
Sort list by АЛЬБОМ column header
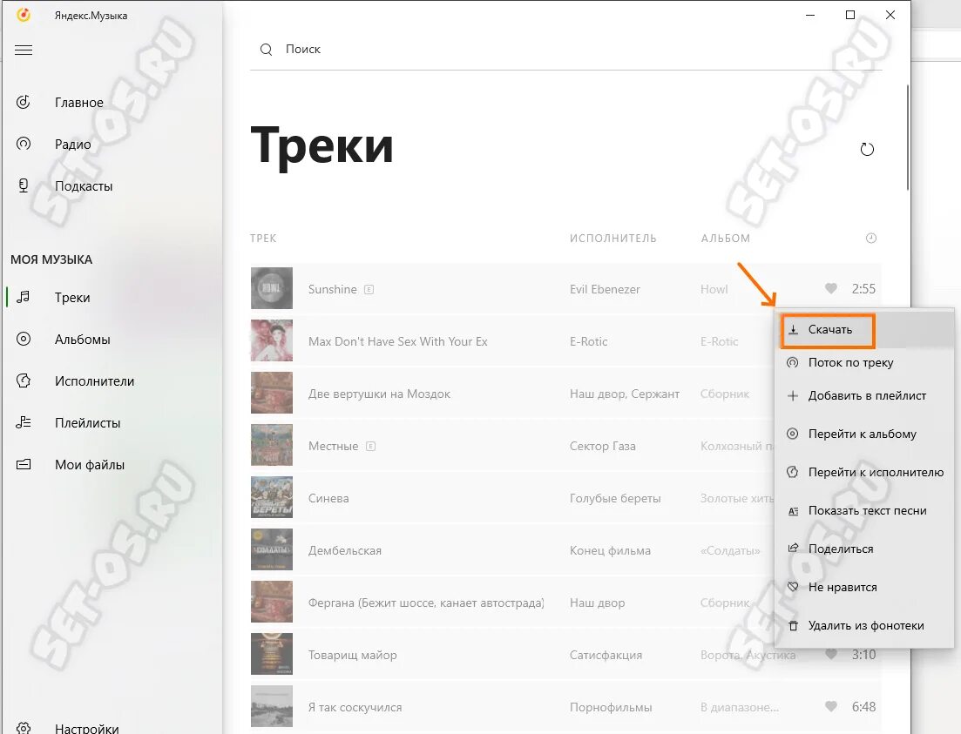click(x=725, y=239)
